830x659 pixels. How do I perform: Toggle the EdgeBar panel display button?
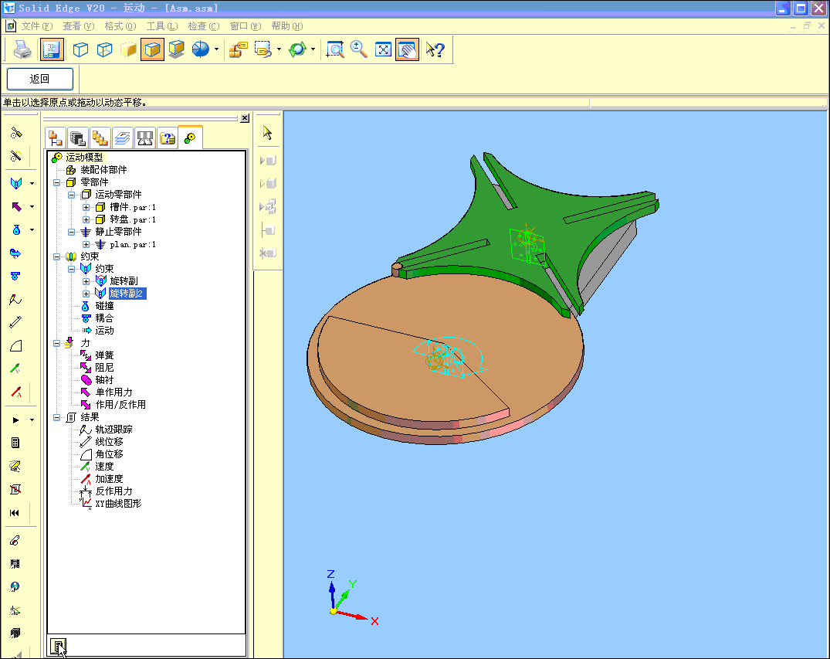point(52,49)
